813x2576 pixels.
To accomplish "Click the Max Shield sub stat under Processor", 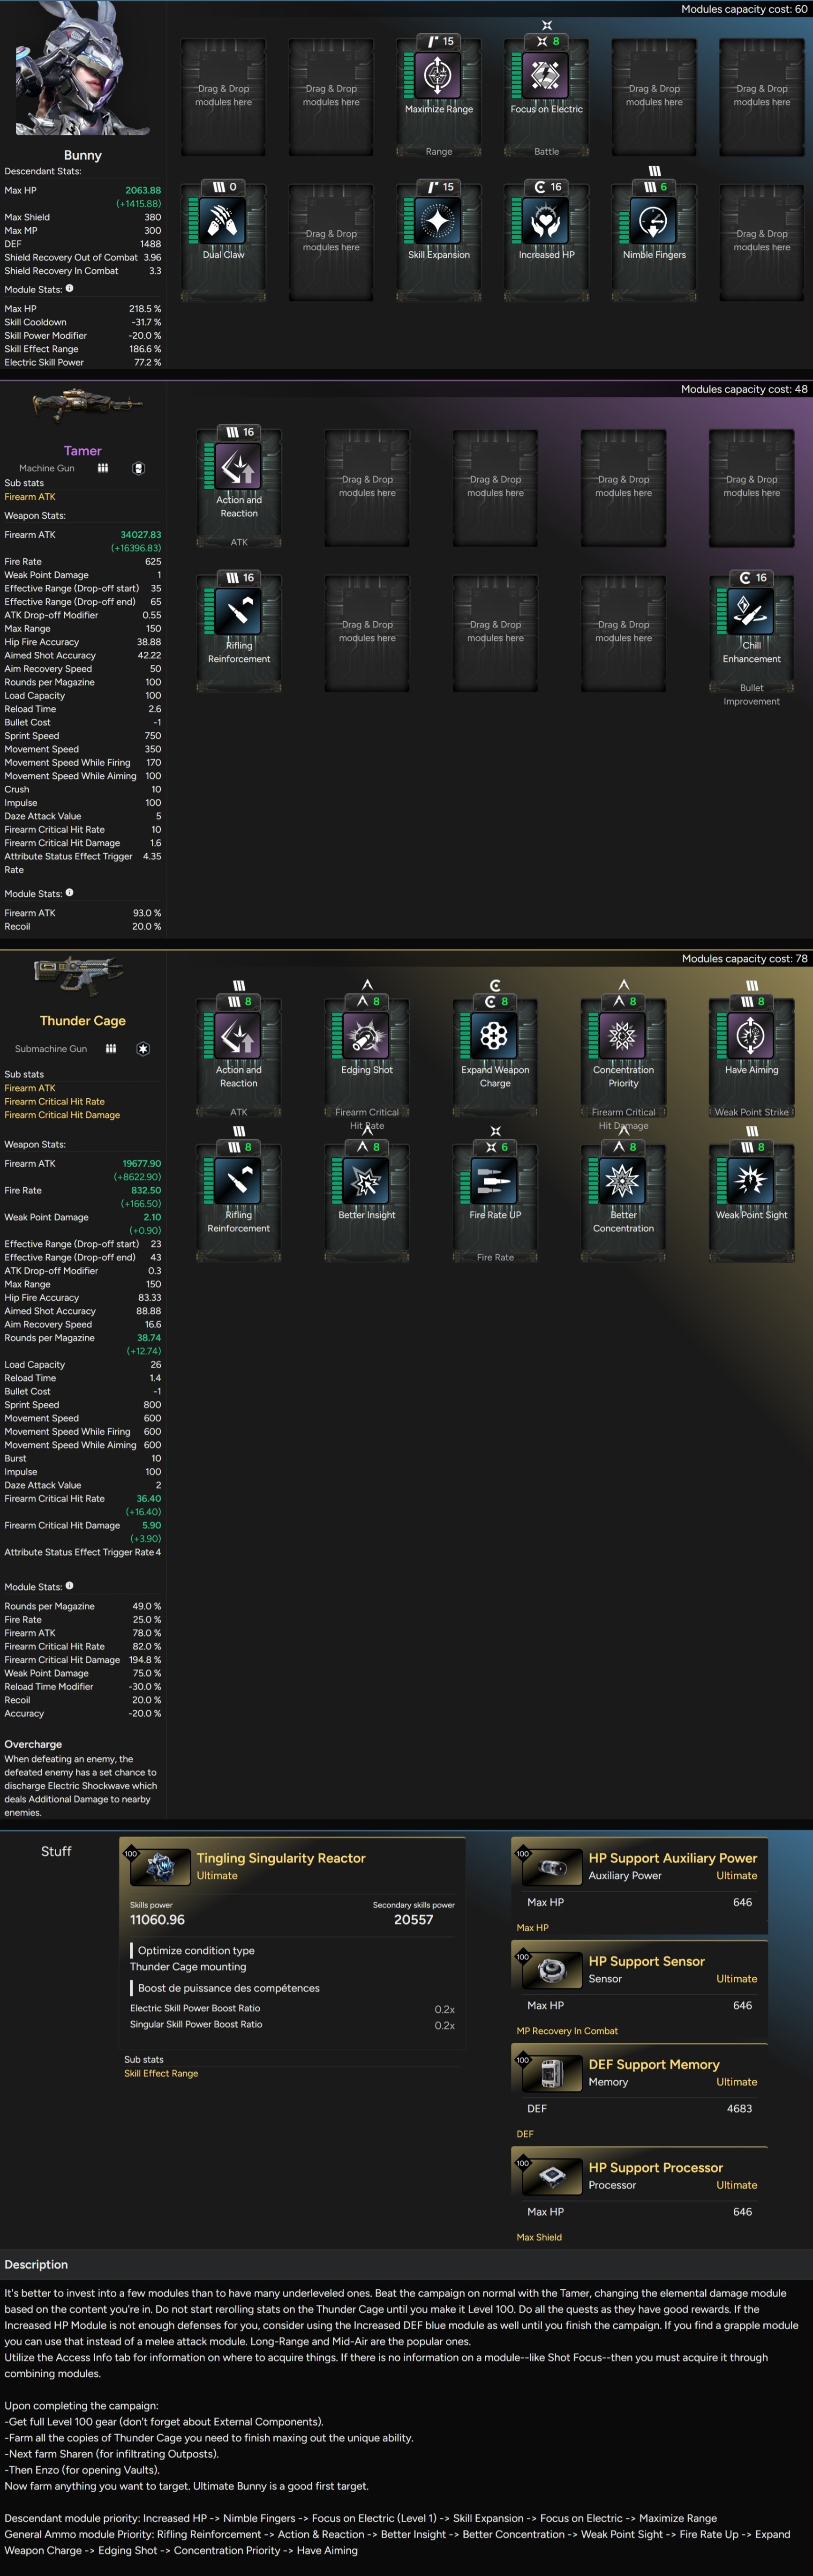I will 539,2237.
